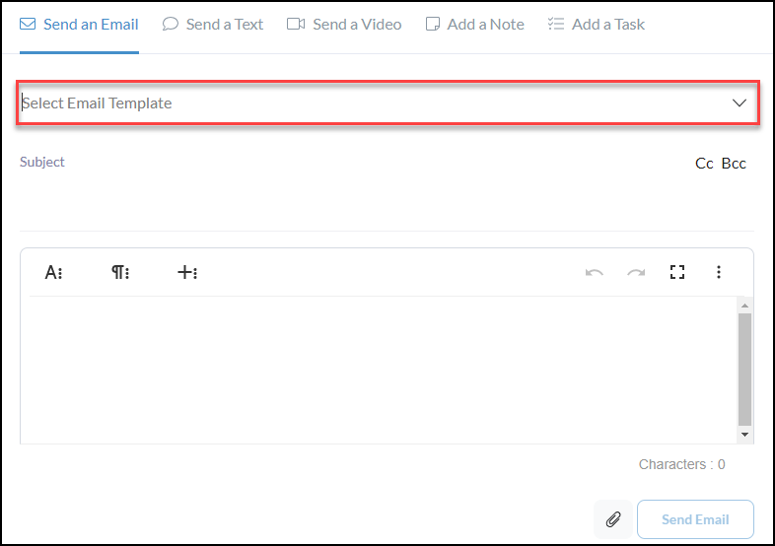Click the Send Email button

pos(695,519)
